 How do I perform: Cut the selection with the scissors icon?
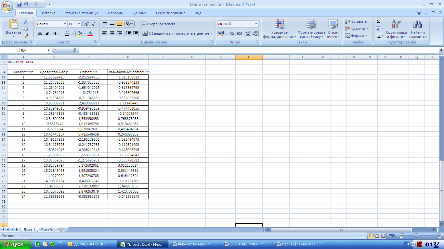[26, 21]
